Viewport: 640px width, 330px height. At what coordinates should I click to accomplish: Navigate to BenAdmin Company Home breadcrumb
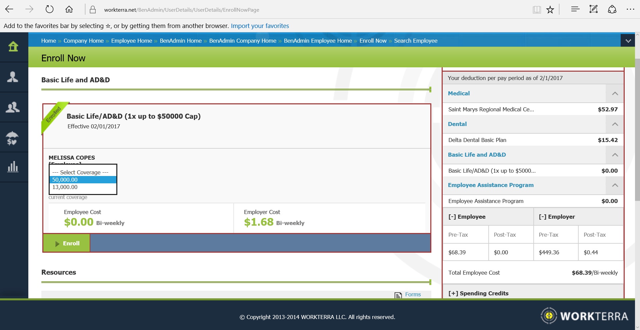(x=243, y=40)
